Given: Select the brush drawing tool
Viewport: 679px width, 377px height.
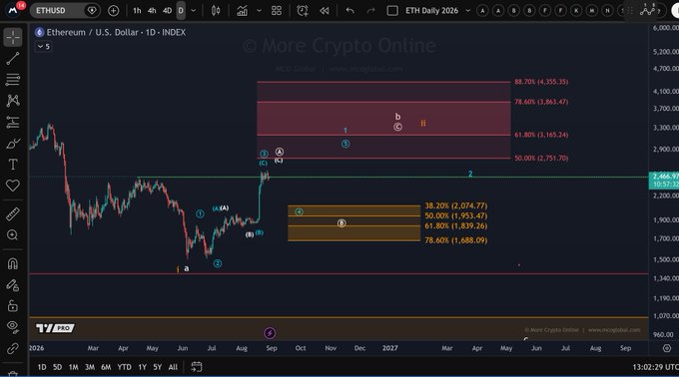Looking at the screenshot, I should (13, 143).
